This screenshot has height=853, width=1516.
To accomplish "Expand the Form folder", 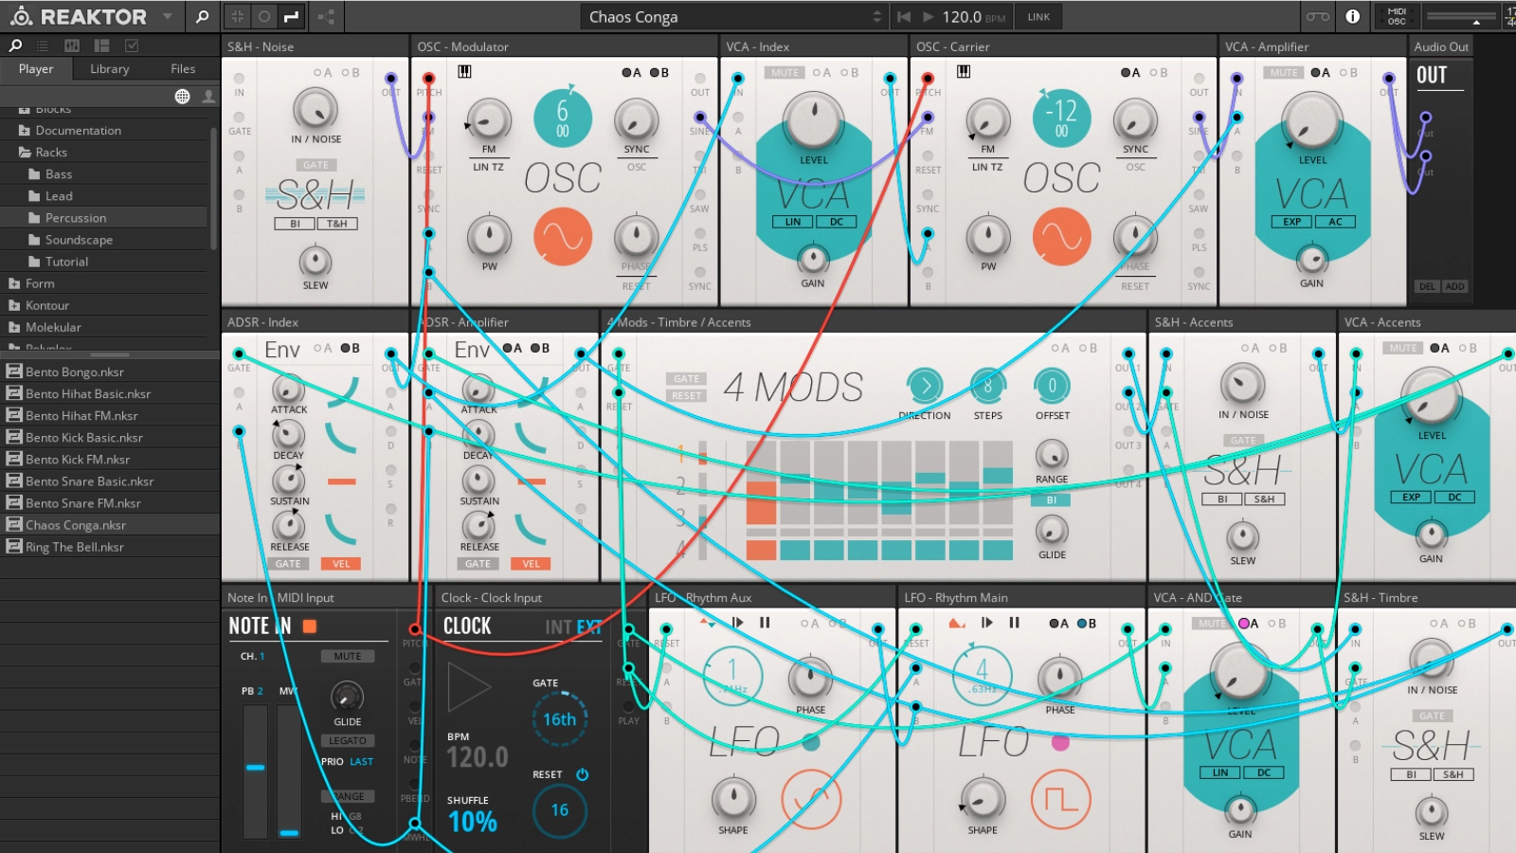I will [104, 283].
